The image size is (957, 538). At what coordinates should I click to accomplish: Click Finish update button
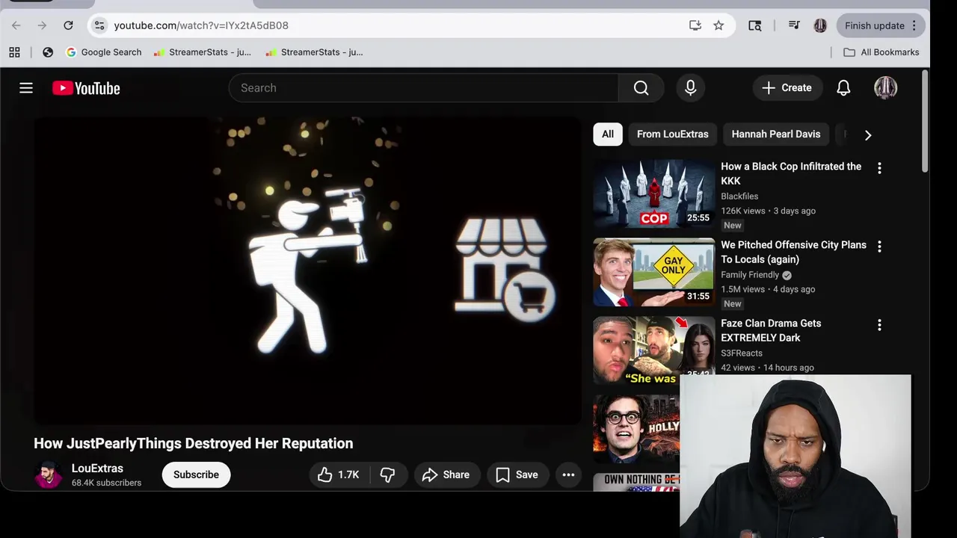pyautogui.click(x=881, y=25)
